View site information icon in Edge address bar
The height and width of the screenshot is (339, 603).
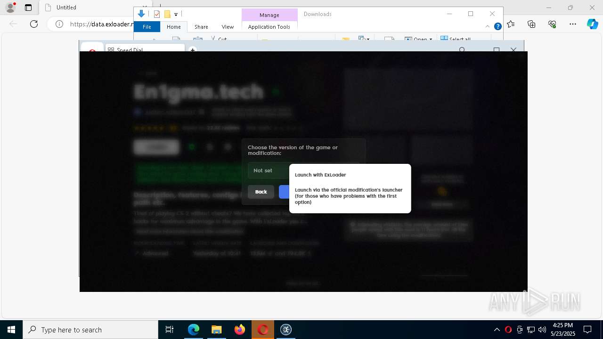click(59, 24)
